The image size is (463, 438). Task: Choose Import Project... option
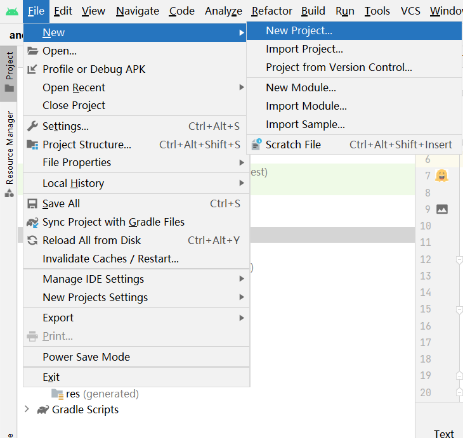[354, 49]
